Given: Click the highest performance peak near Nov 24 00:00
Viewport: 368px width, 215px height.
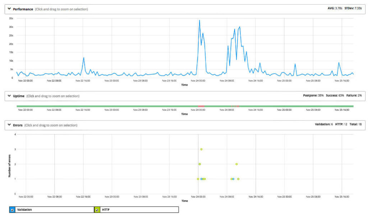Looking at the screenshot, I should point(199,20).
